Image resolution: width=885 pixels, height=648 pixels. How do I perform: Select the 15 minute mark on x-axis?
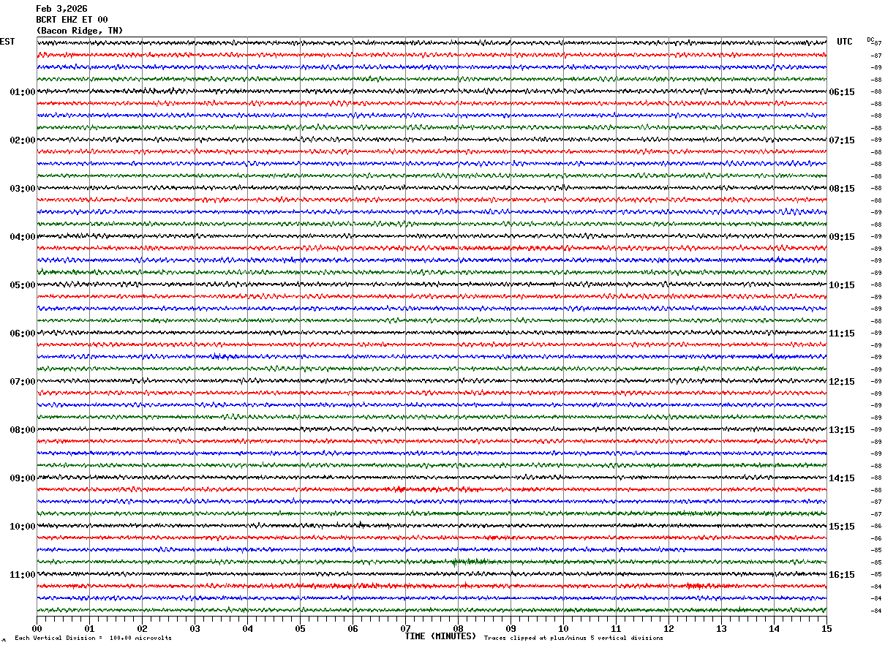click(826, 628)
